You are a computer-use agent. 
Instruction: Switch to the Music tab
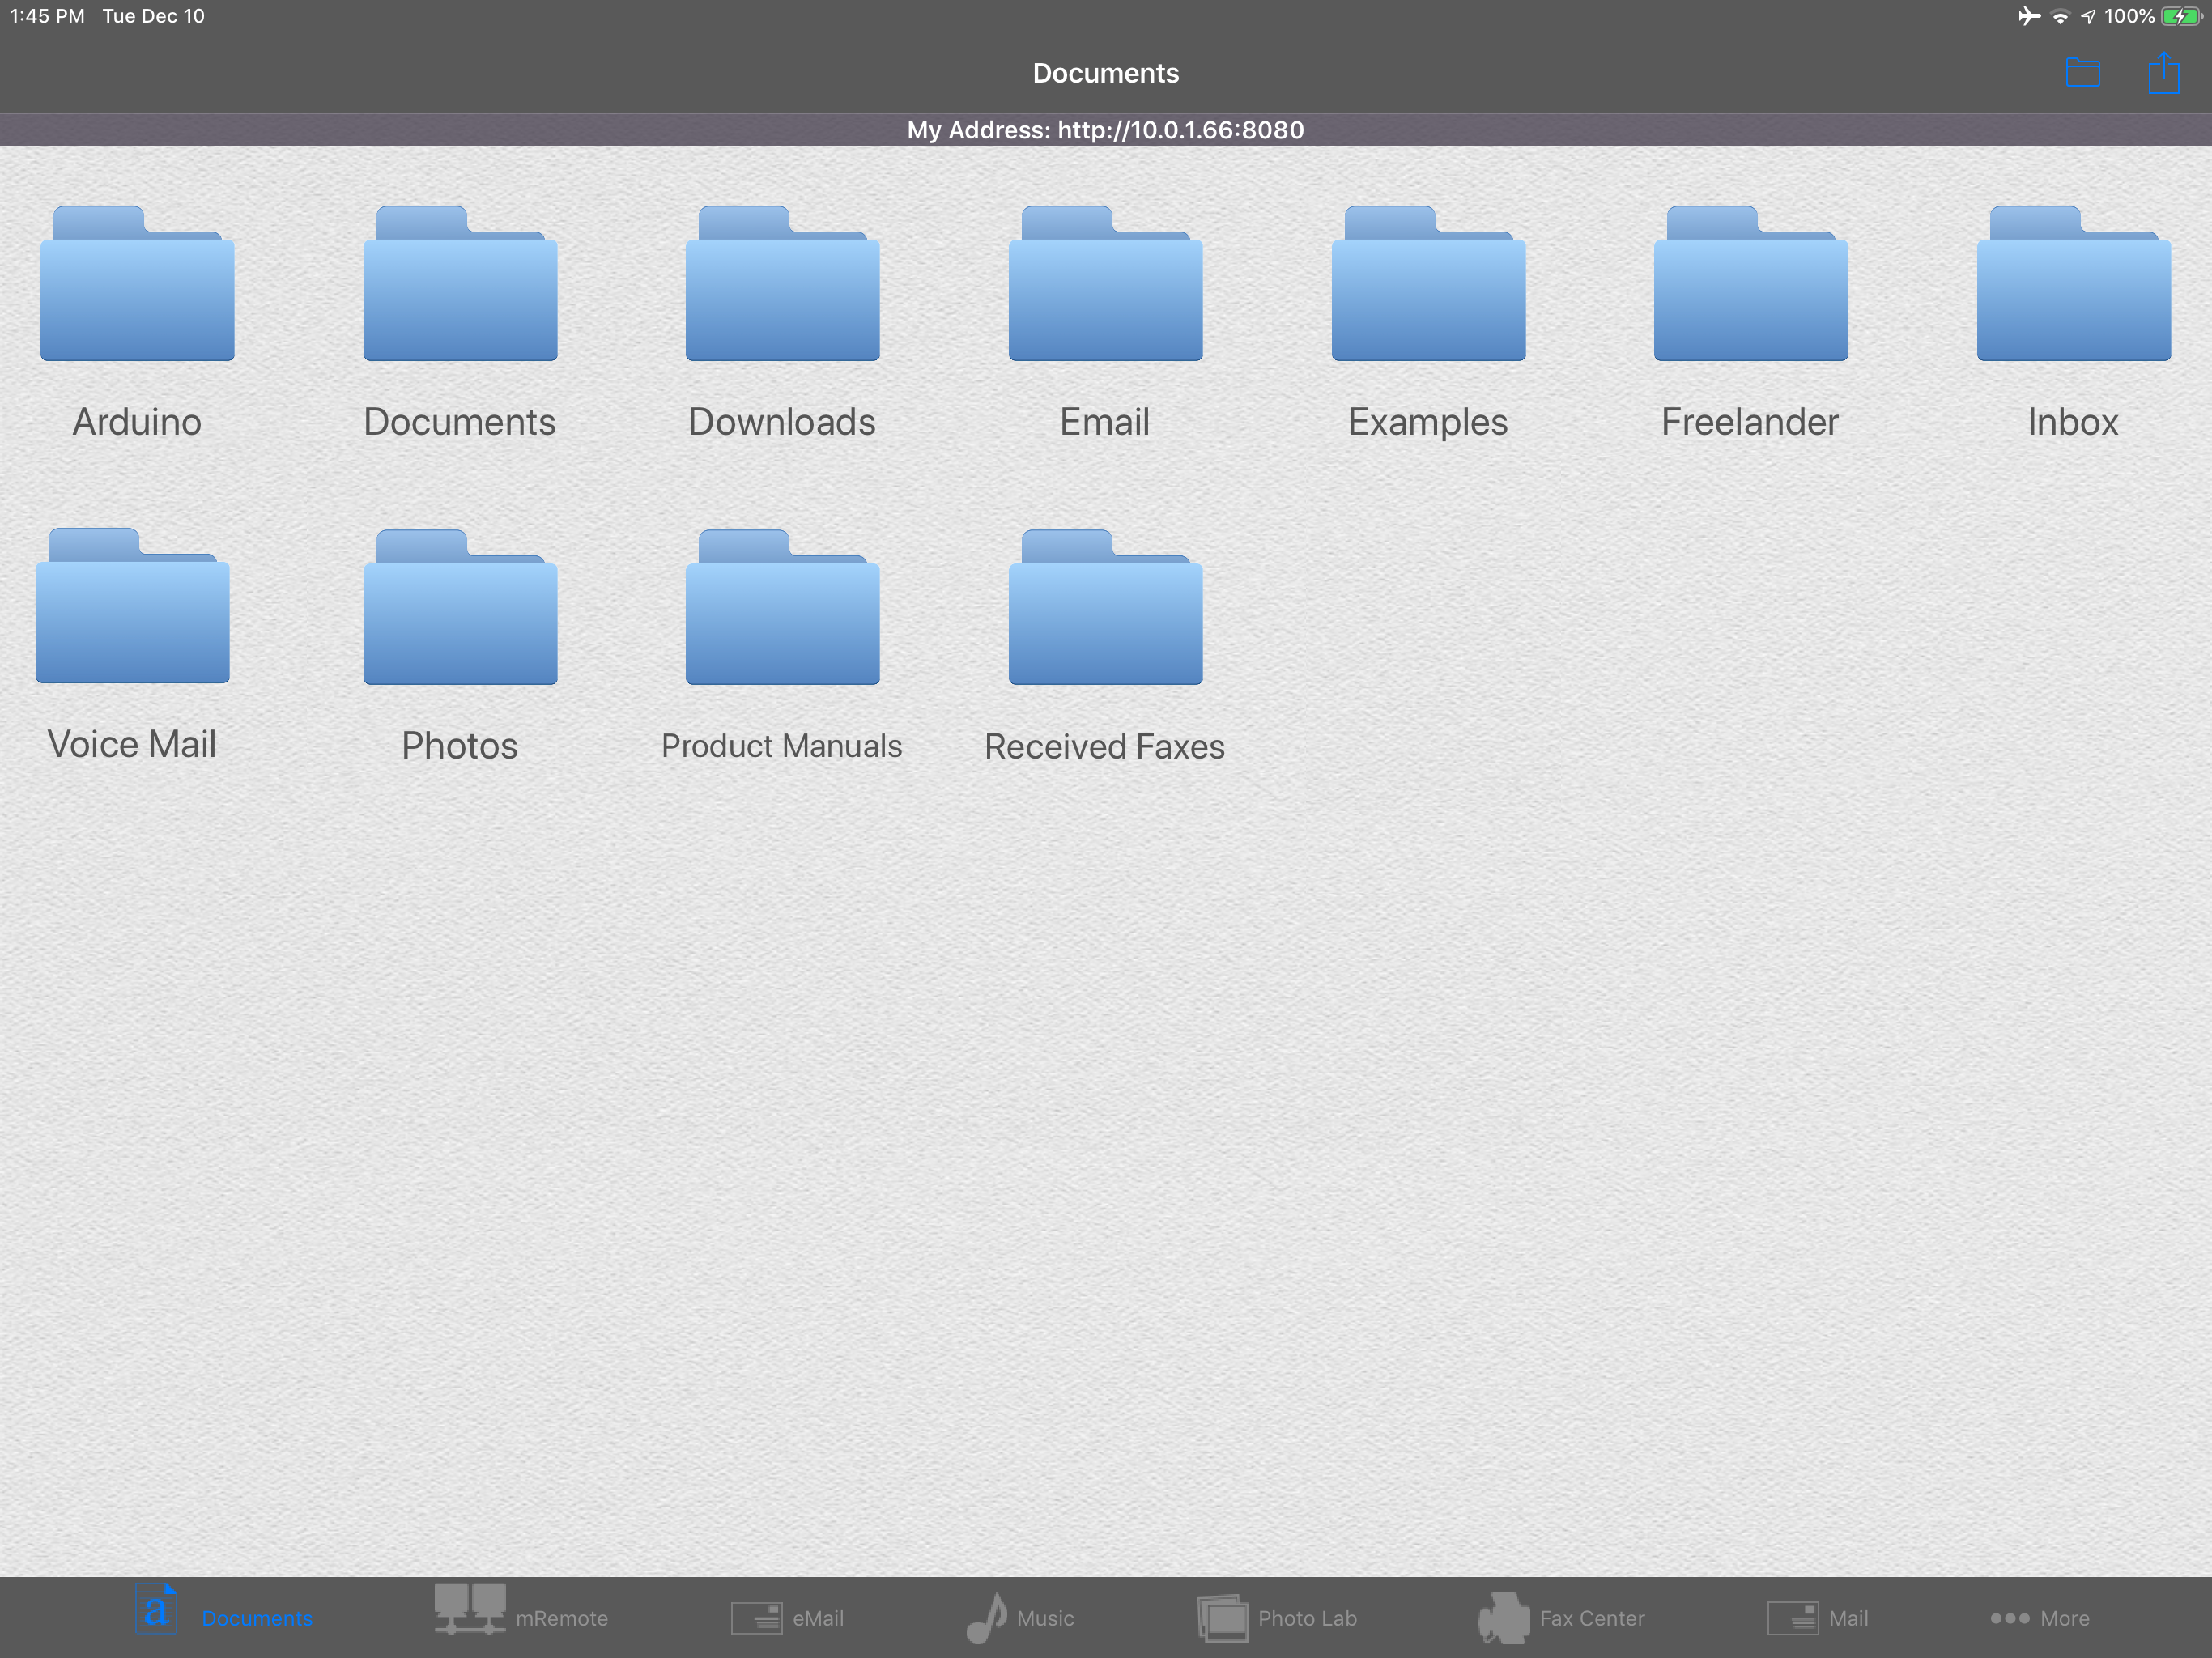tap(1021, 1616)
